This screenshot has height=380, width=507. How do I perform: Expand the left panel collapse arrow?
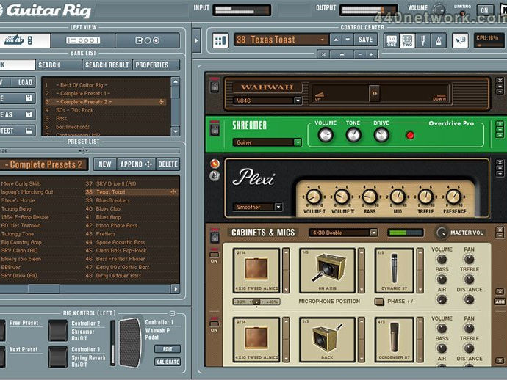(196, 40)
